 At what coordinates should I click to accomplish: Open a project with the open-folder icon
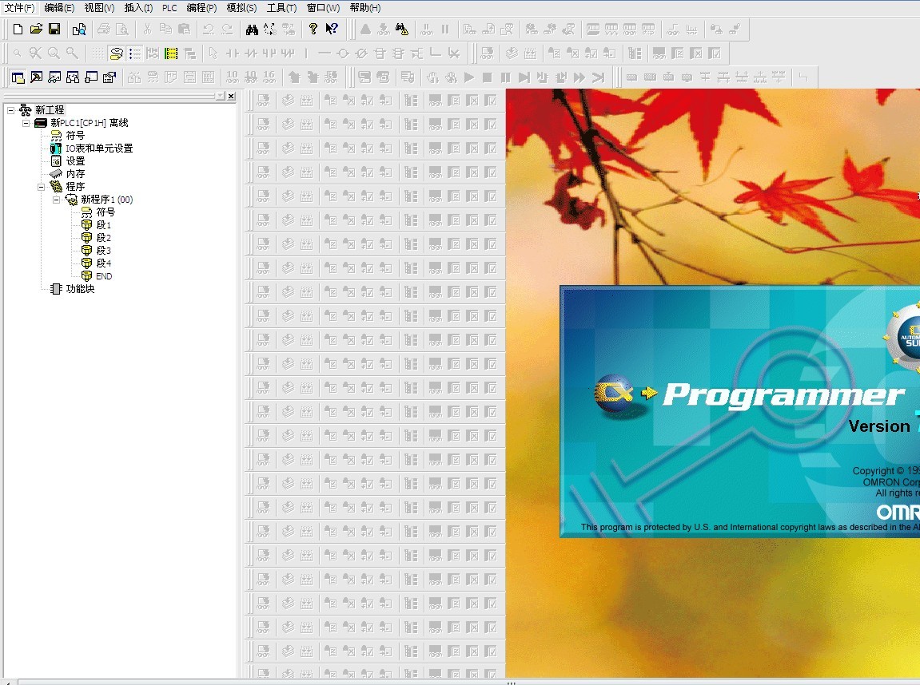point(36,30)
